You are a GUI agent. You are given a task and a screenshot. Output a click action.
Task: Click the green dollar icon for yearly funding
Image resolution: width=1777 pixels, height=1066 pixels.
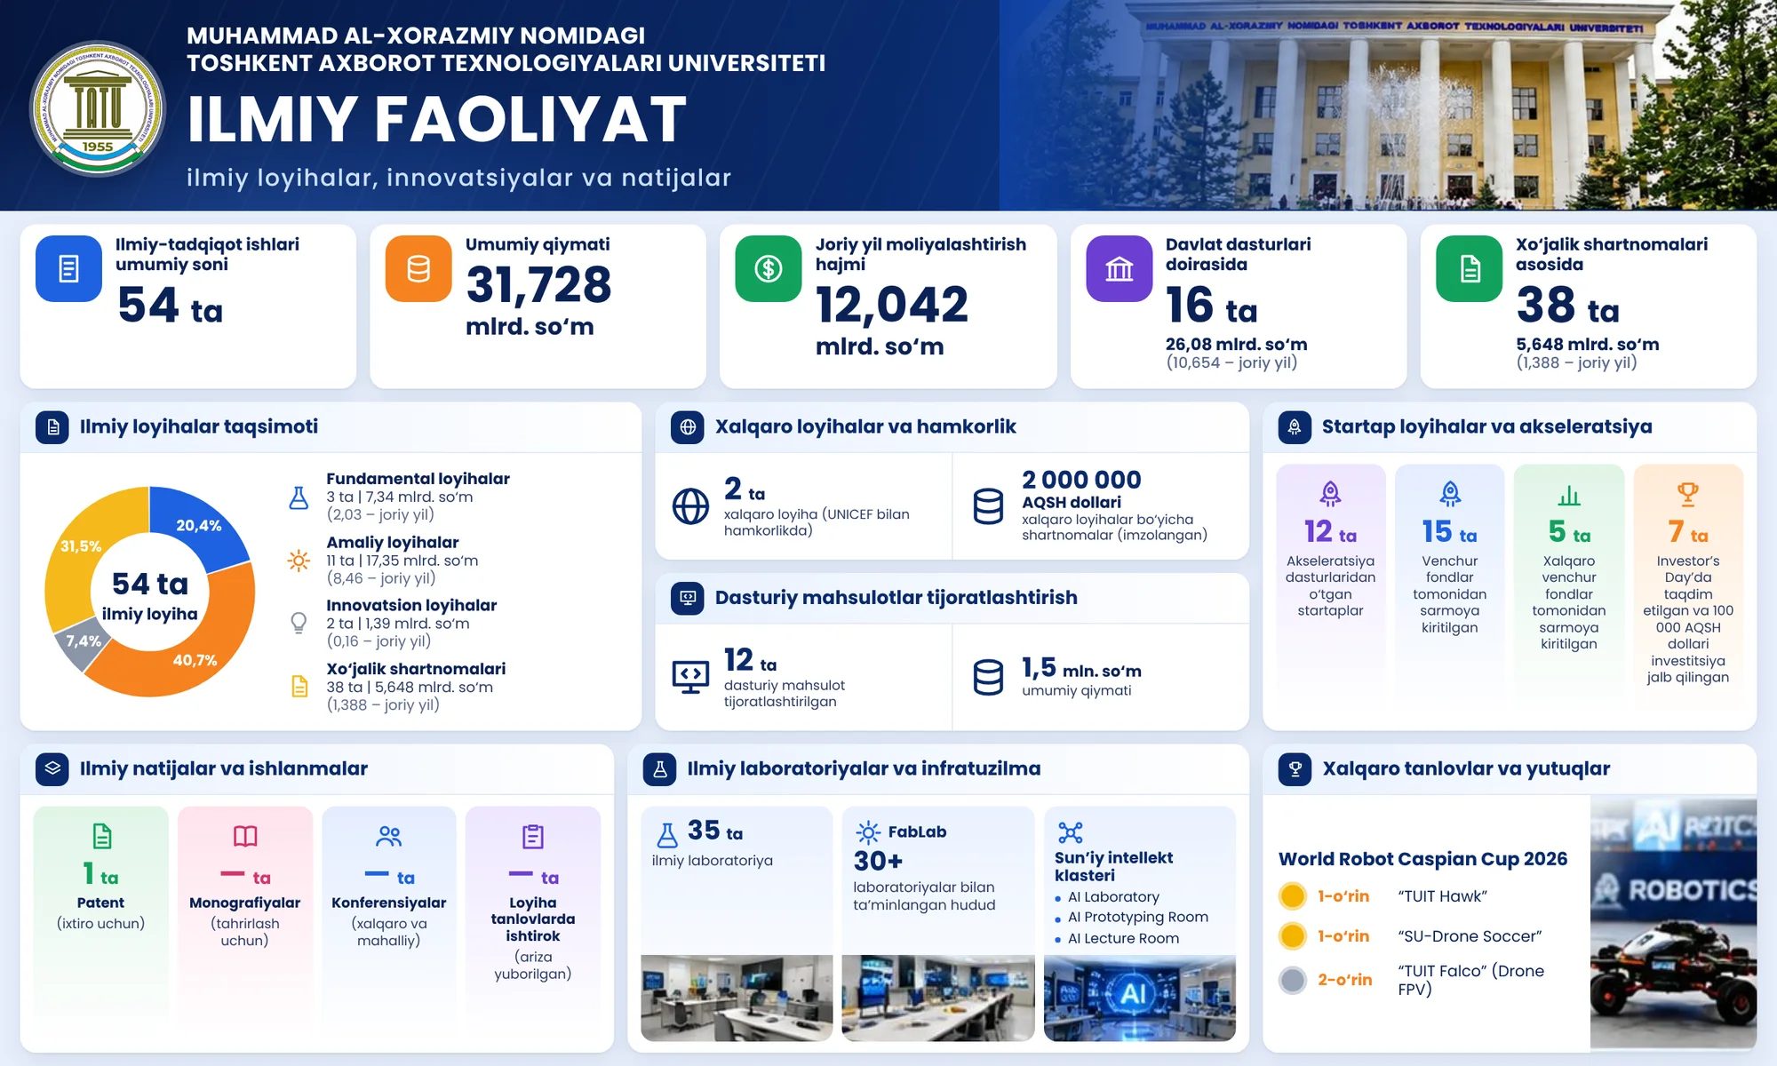click(x=769, y=268)
